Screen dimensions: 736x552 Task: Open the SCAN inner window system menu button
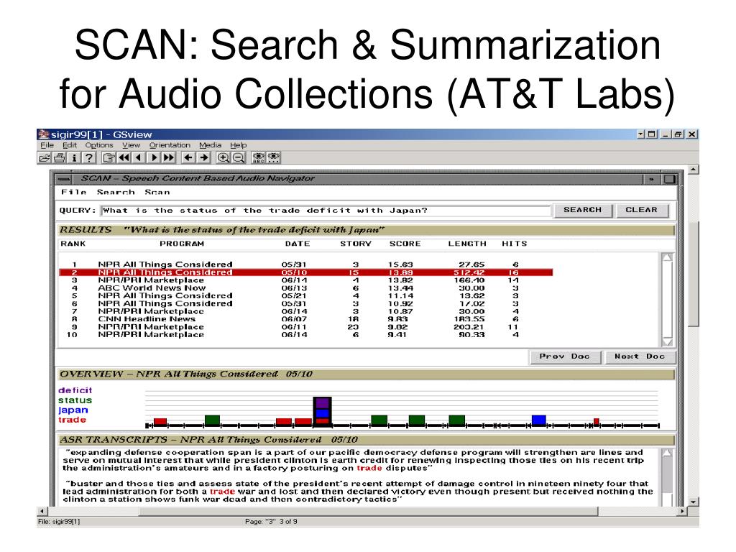63,179
